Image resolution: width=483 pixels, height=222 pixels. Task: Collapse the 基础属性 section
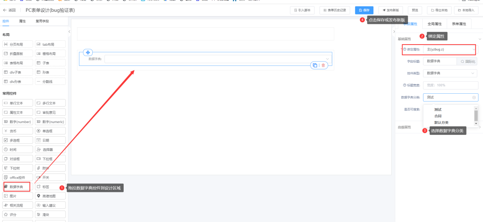[x=480, y=39]
